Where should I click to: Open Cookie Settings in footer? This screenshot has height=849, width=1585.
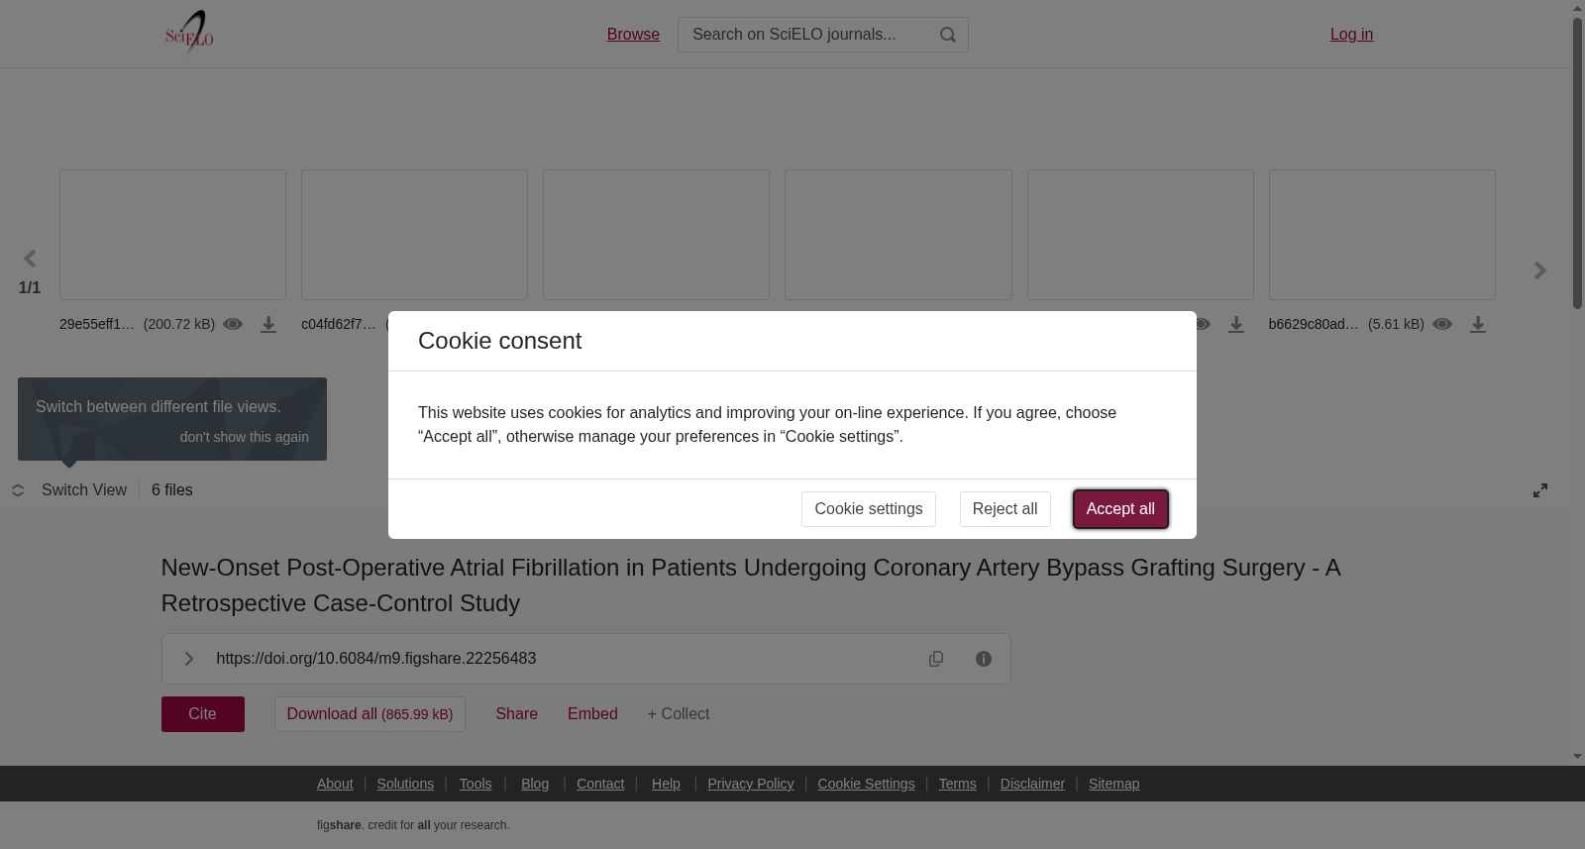click(866, 784)
